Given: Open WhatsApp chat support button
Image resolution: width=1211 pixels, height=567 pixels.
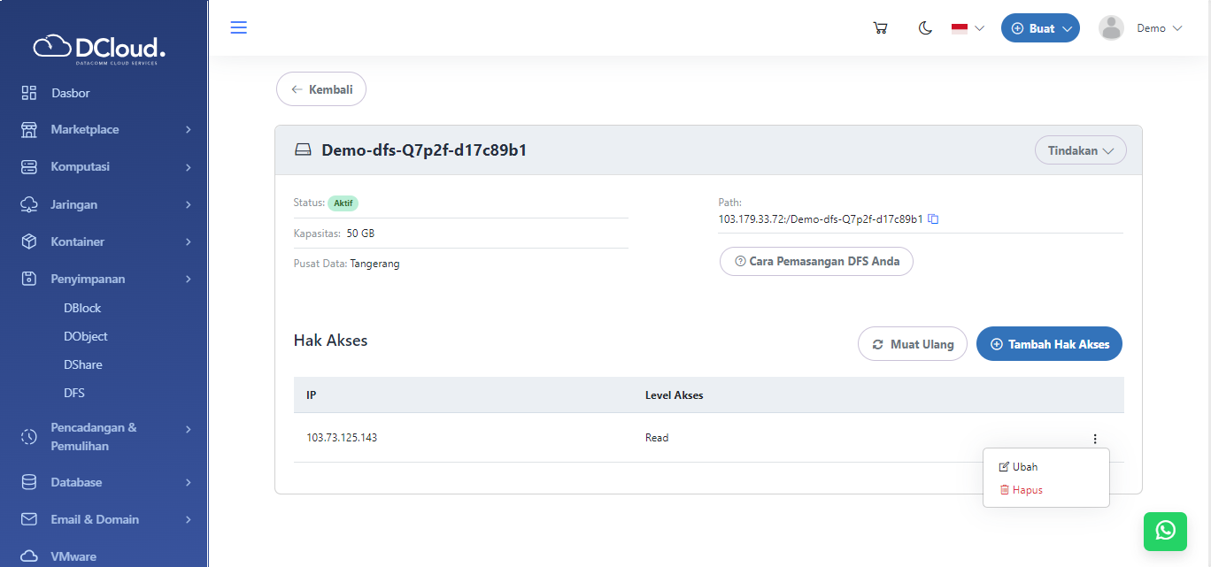Looking at the screenshot, I should [x=1166, y=530].
